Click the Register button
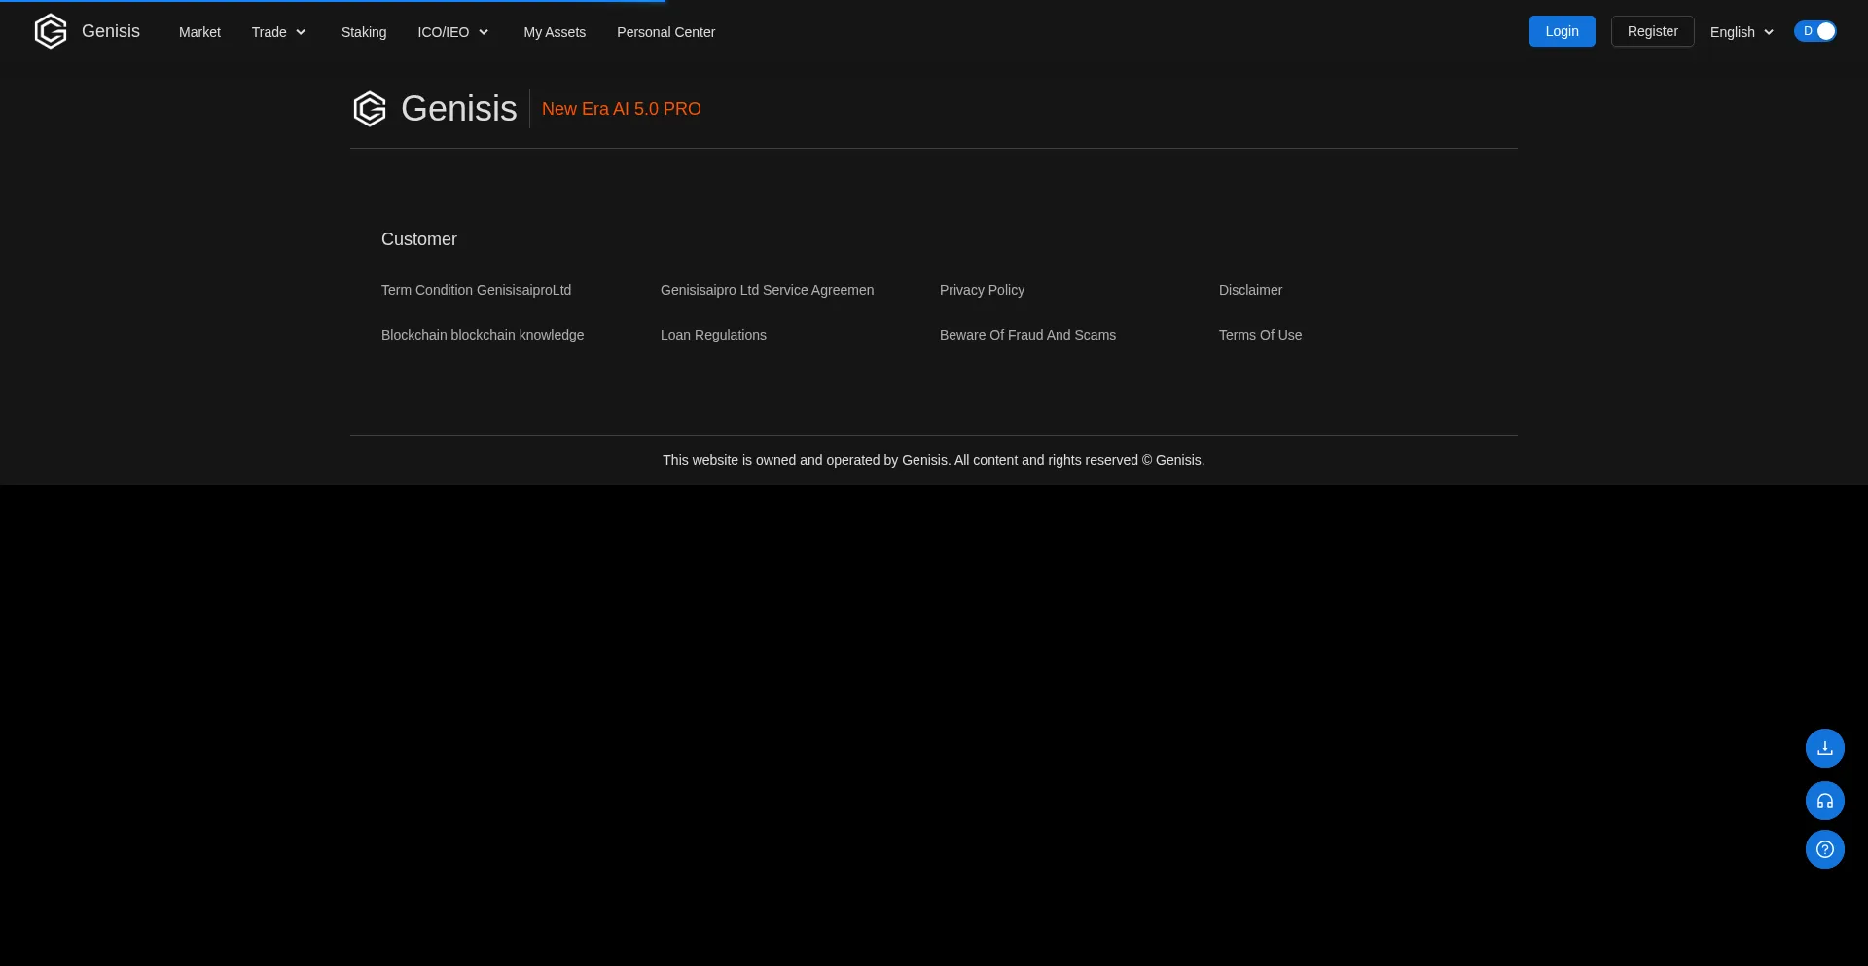 pos(1652,31)
